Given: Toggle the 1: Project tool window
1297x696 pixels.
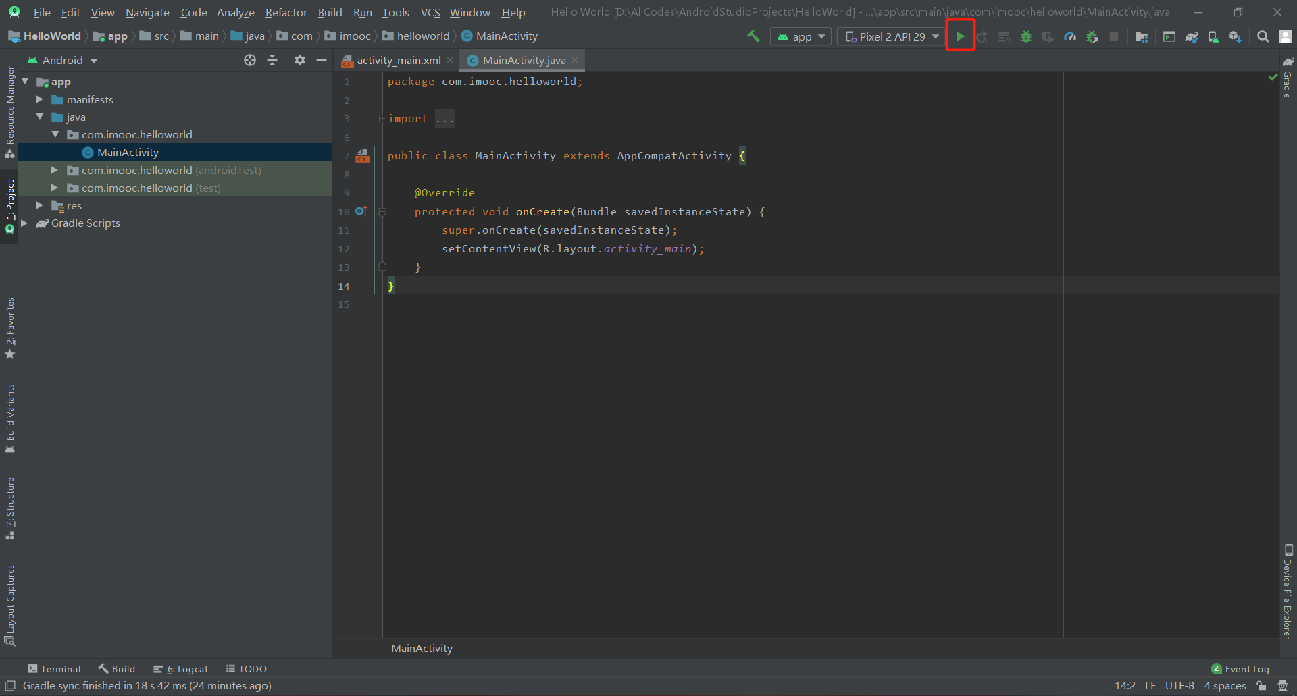Looking at the screenshot, I should coord(9,207).
